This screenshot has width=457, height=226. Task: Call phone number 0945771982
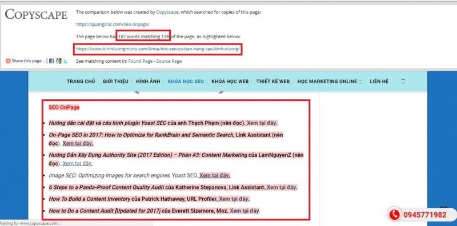(424, 215)
